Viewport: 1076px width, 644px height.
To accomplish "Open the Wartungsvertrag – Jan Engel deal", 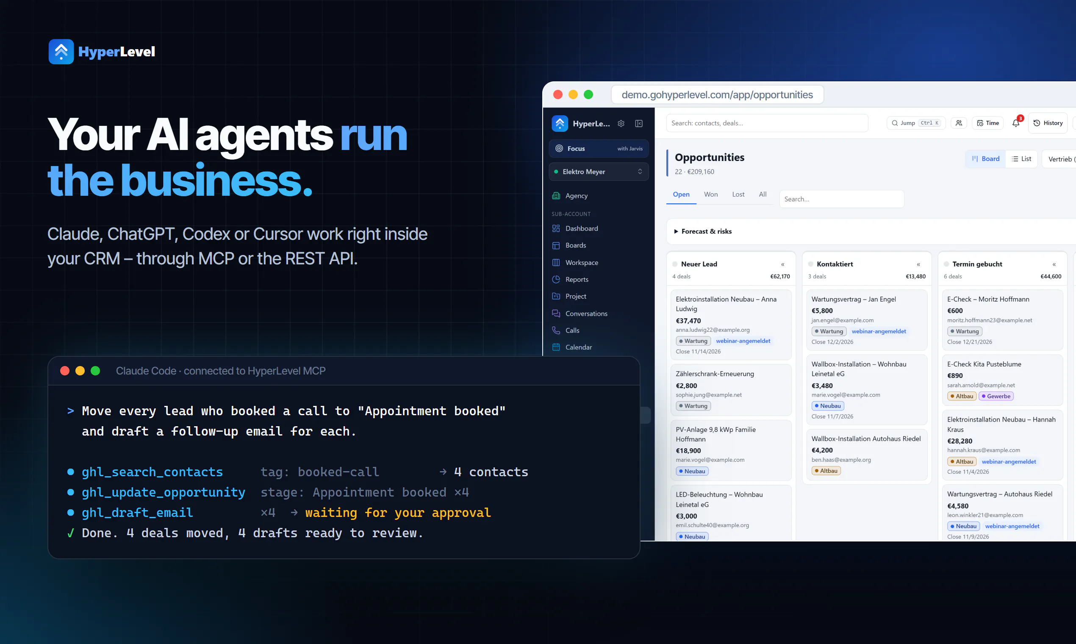I will pos(866,320).
